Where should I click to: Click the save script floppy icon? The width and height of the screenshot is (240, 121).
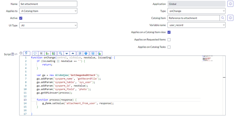tap(93, 53)
